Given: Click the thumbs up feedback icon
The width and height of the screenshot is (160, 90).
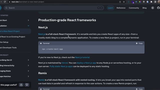Looking at the screenshot, I should click(21, 85).
